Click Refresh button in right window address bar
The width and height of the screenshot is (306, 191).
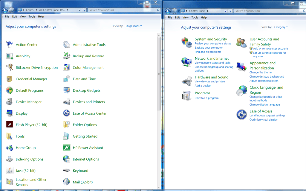click(230, 11)
